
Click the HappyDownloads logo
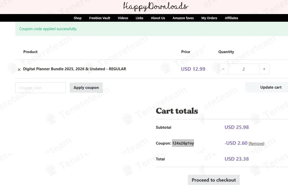[x=156, y=6]
